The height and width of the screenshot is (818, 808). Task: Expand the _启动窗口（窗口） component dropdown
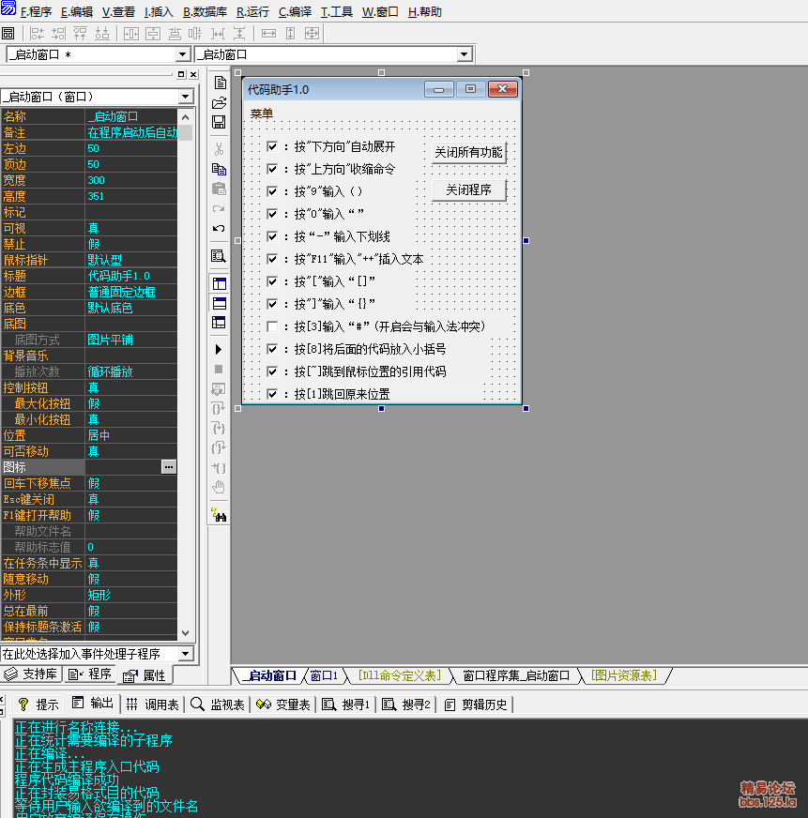(185, 97)
